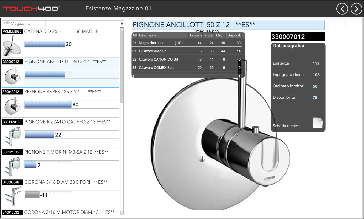Select 'PIGNONE F.MORINI M3-SA Z 12' item title
Screen dimensions: 364x219
[66, 152]
